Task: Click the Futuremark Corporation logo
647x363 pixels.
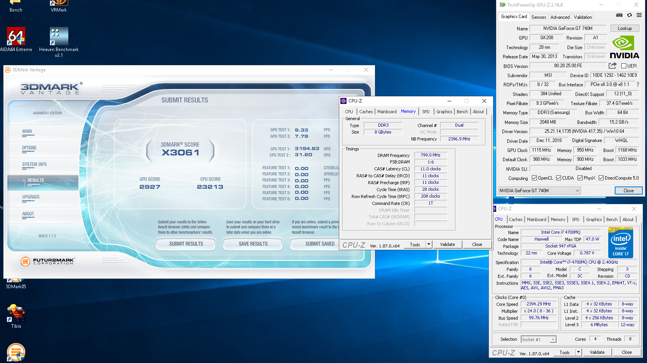Action: (x=48, y=261)
